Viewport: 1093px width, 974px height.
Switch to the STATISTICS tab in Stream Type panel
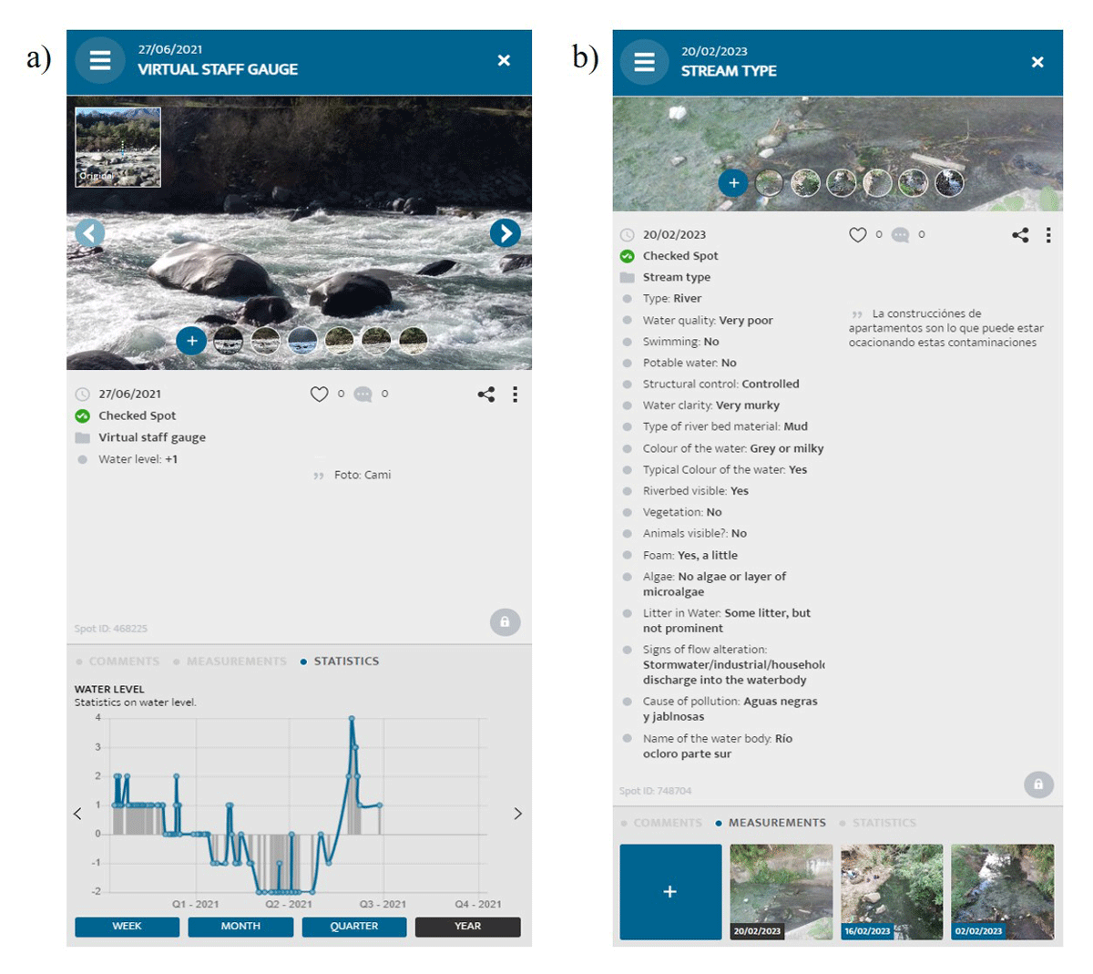tap(884, 823)
